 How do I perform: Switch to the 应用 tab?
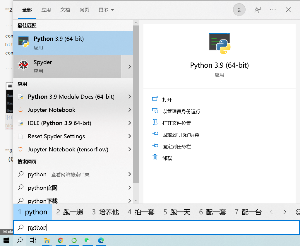tap(46, 10)
